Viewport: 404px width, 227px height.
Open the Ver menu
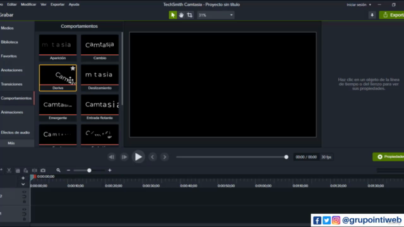(44, 4)
